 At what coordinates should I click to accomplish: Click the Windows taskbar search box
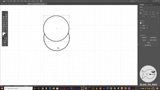(x=18, y=88)
